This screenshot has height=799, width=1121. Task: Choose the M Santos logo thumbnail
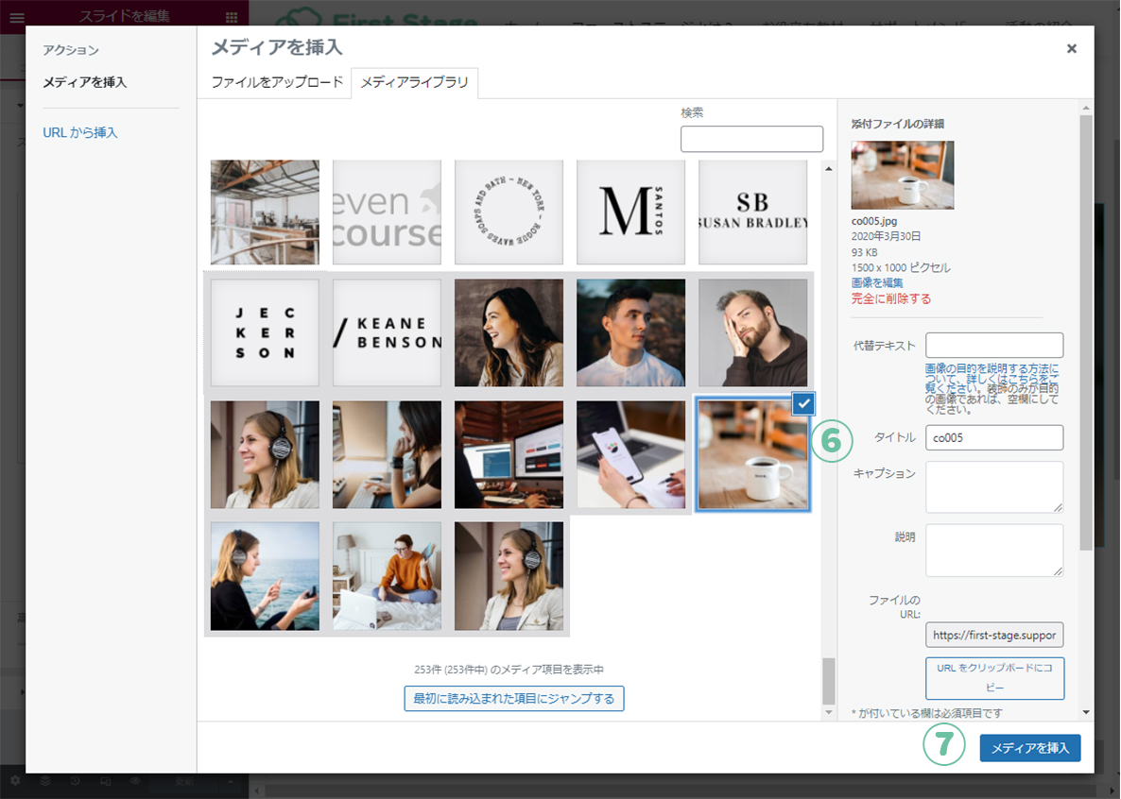pos(630,212)
